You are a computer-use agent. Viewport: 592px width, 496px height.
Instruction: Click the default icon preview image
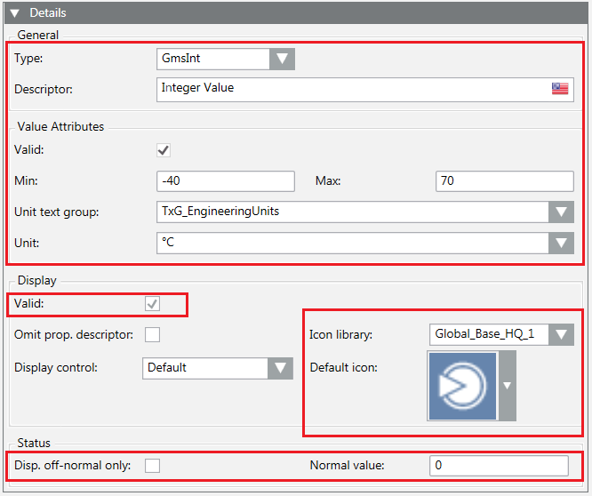[x=463, y=385]
